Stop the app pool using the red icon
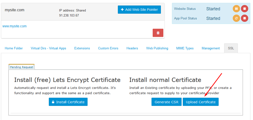The width and height of the screenshot is (253, 120). coord(245,18)
